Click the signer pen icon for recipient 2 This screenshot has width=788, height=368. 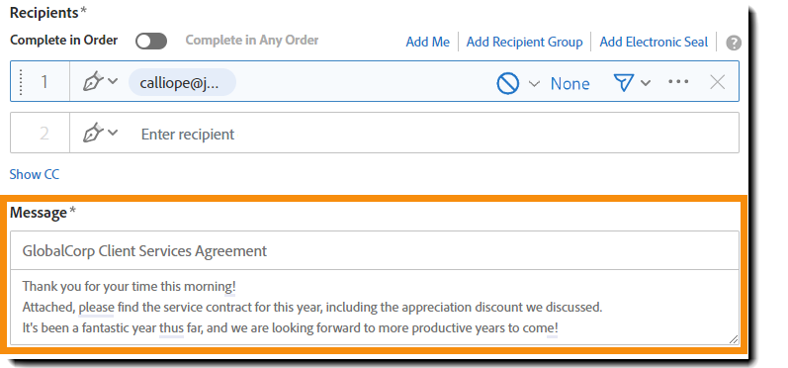click(x=93, y=133)
